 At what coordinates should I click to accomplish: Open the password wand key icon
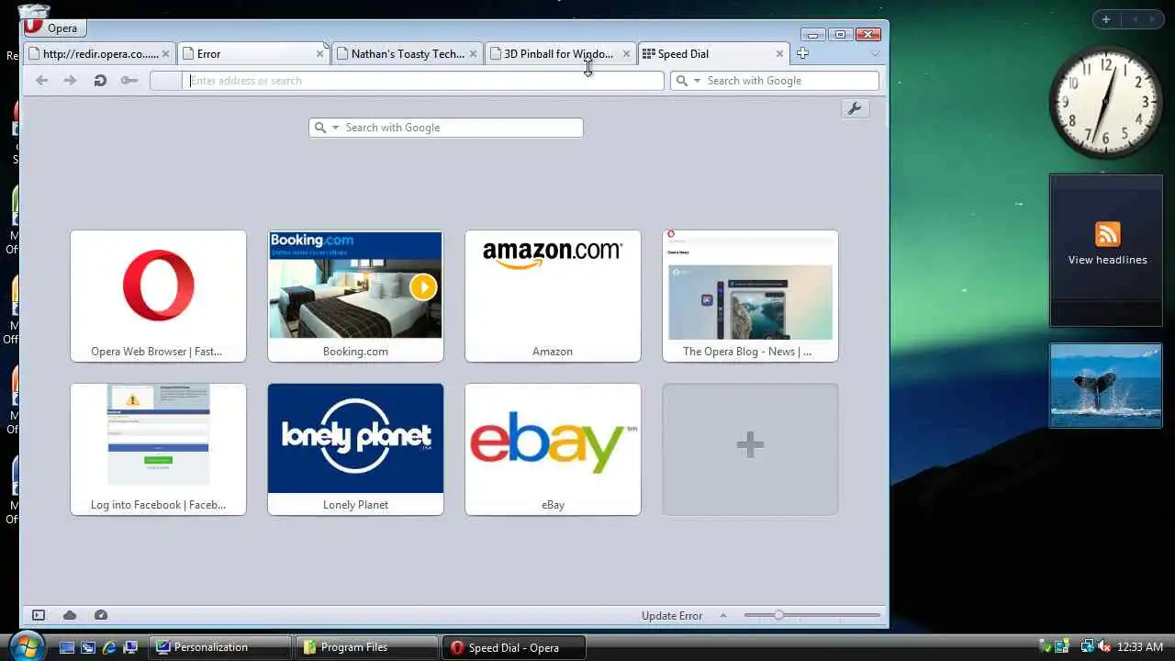pos(129,81)
